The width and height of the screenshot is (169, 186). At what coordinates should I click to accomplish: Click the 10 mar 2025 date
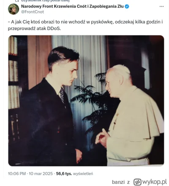point(41,174)
